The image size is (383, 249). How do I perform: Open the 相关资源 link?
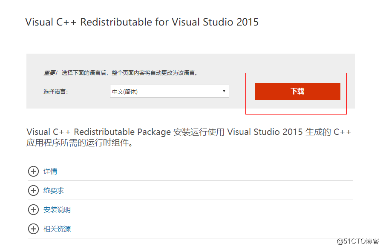[x=57, y=229]
